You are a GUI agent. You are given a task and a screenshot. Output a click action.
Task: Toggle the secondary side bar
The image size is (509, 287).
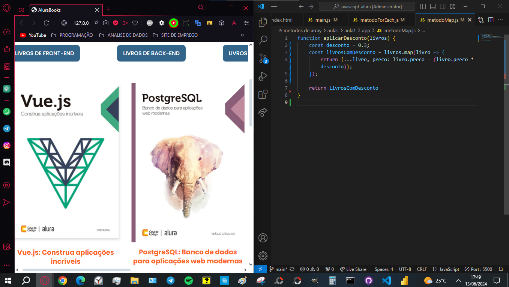442,6
